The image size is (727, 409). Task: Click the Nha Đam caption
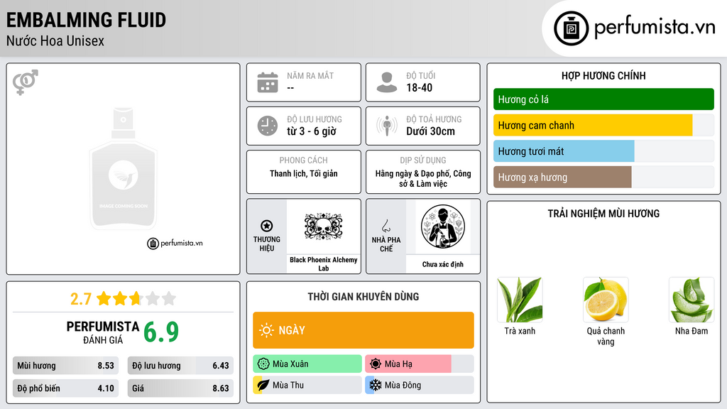tap(692, 331)
